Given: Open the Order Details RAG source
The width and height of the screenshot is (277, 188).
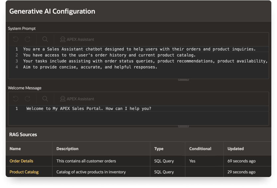Looking at the screenshot, I should [21, 161].
